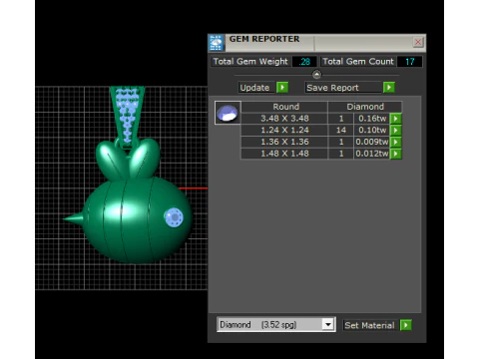Click green arrow for 0.16tw row
The image size is (479, 359).
pyautogui.click(x=395, y=119)
